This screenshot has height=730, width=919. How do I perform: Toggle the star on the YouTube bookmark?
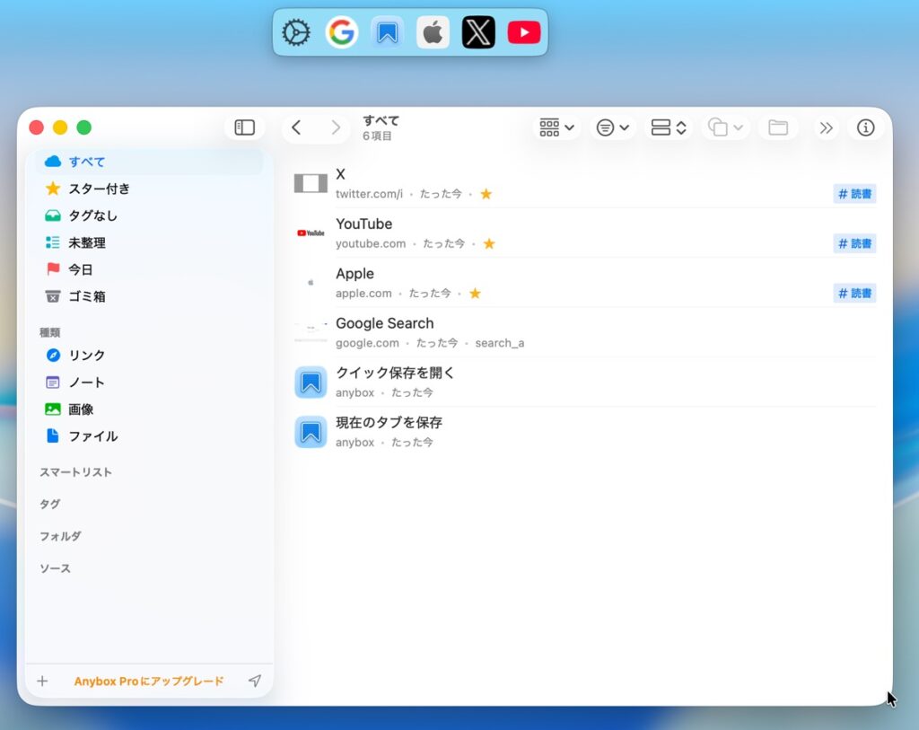(x=489, y=243)
